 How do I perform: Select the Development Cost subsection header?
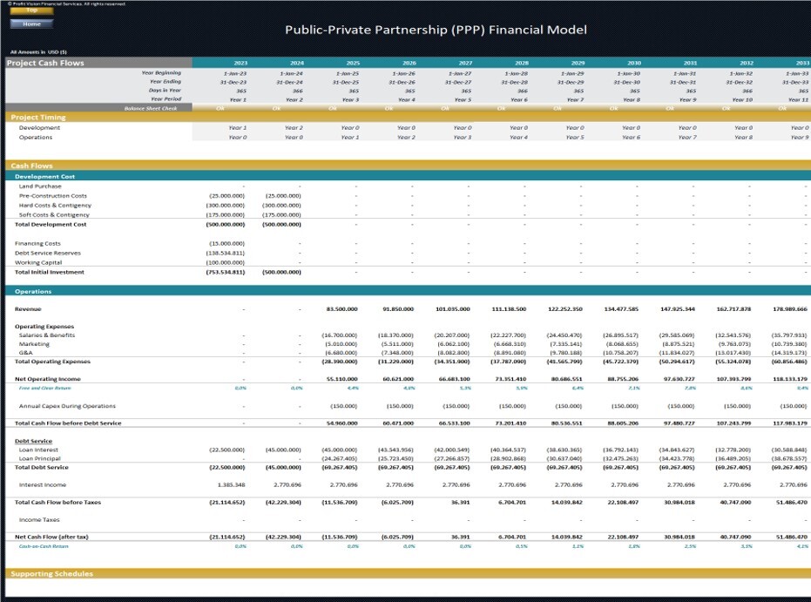[42, 174]
